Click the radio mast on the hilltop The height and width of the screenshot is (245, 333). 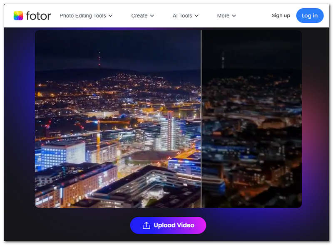click(99, 58)
